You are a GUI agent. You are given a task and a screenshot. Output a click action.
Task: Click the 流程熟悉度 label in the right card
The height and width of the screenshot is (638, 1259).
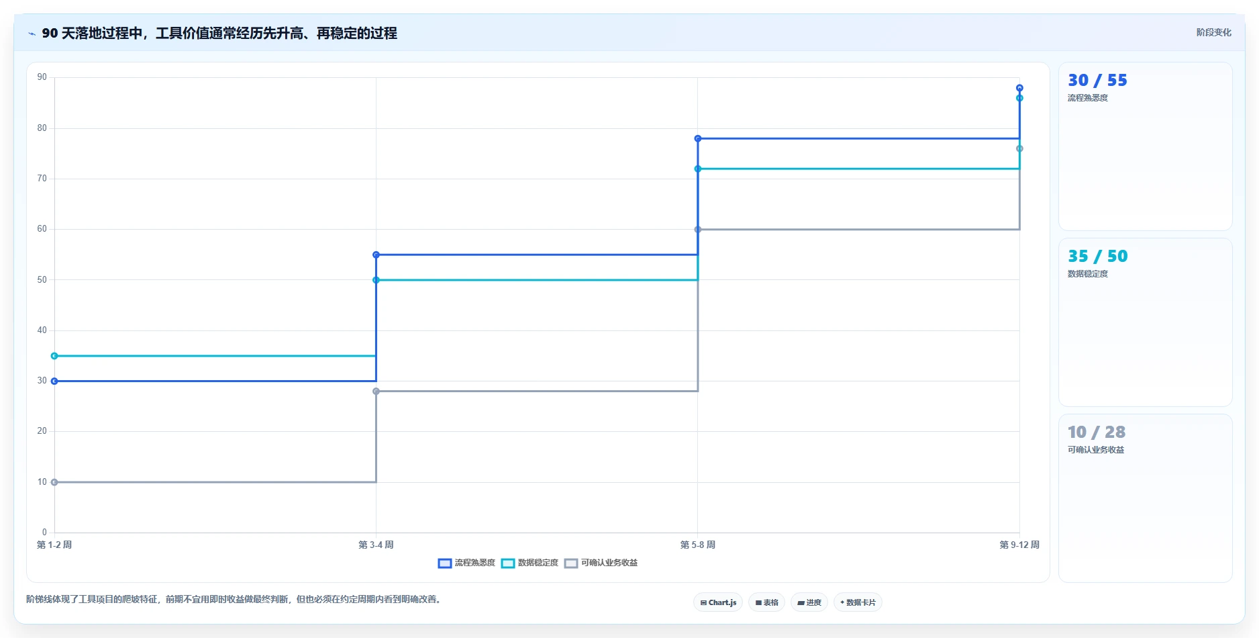coord(1088,98)
